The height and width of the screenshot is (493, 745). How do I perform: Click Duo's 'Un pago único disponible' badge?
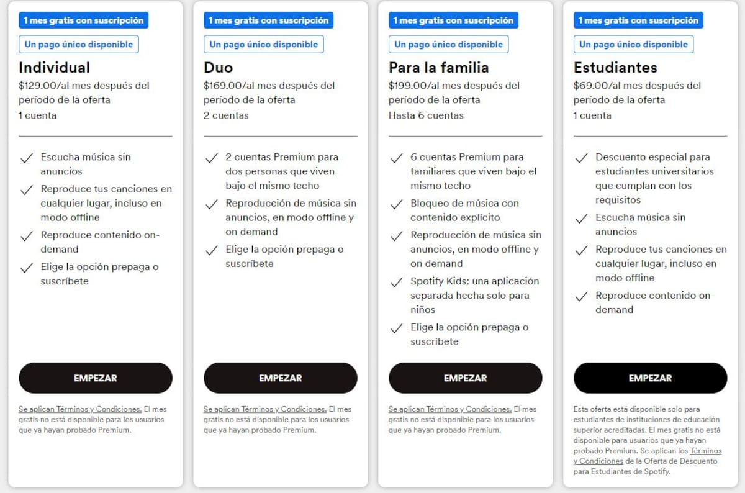tap(264, 44)
